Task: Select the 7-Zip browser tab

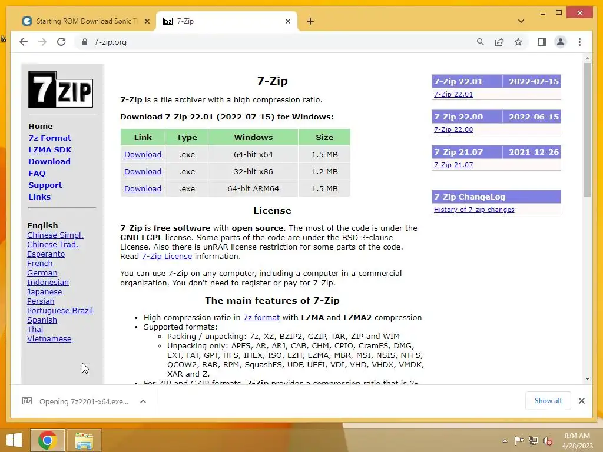Action: 227,21
